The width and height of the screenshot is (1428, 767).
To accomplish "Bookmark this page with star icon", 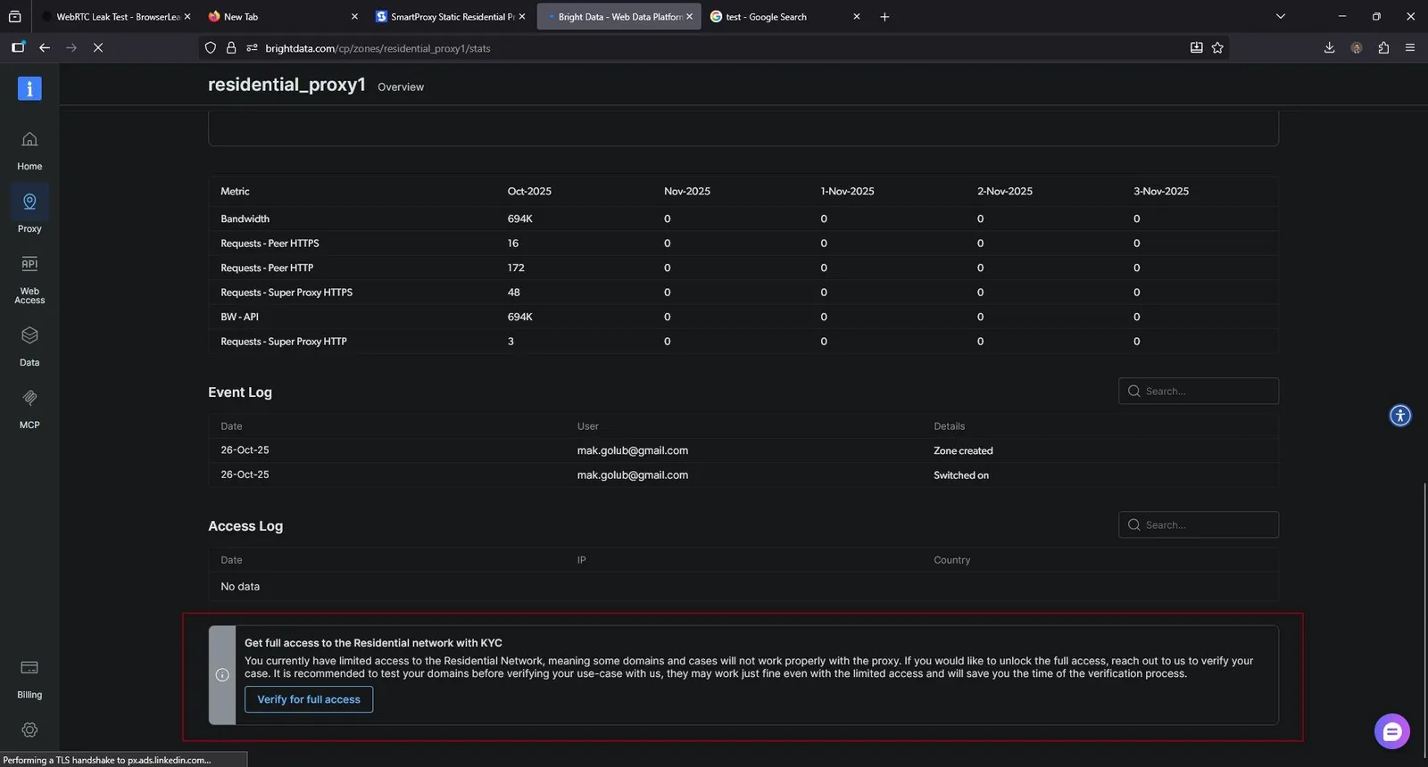I will 1217,47.
